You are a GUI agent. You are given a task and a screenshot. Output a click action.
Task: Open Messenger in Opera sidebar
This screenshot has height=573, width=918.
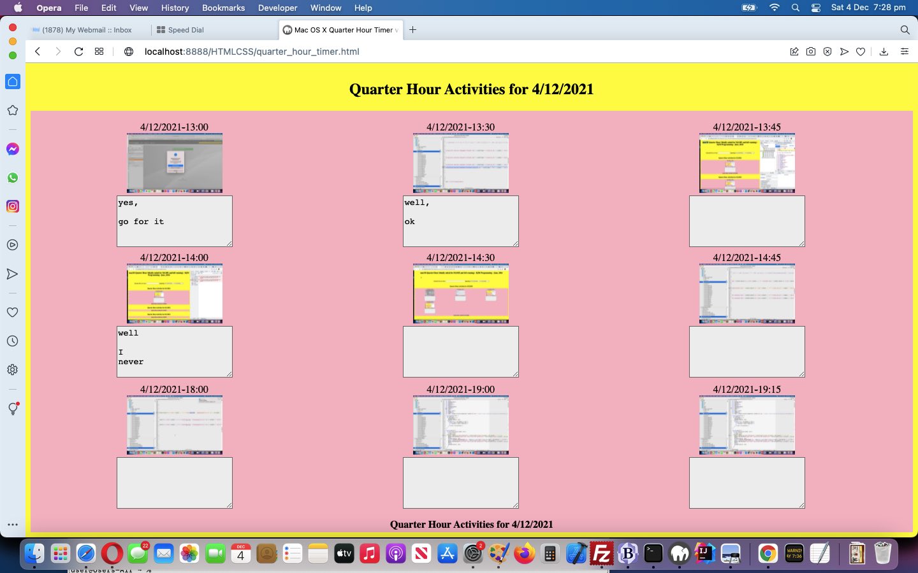click(x=12, y=149)
